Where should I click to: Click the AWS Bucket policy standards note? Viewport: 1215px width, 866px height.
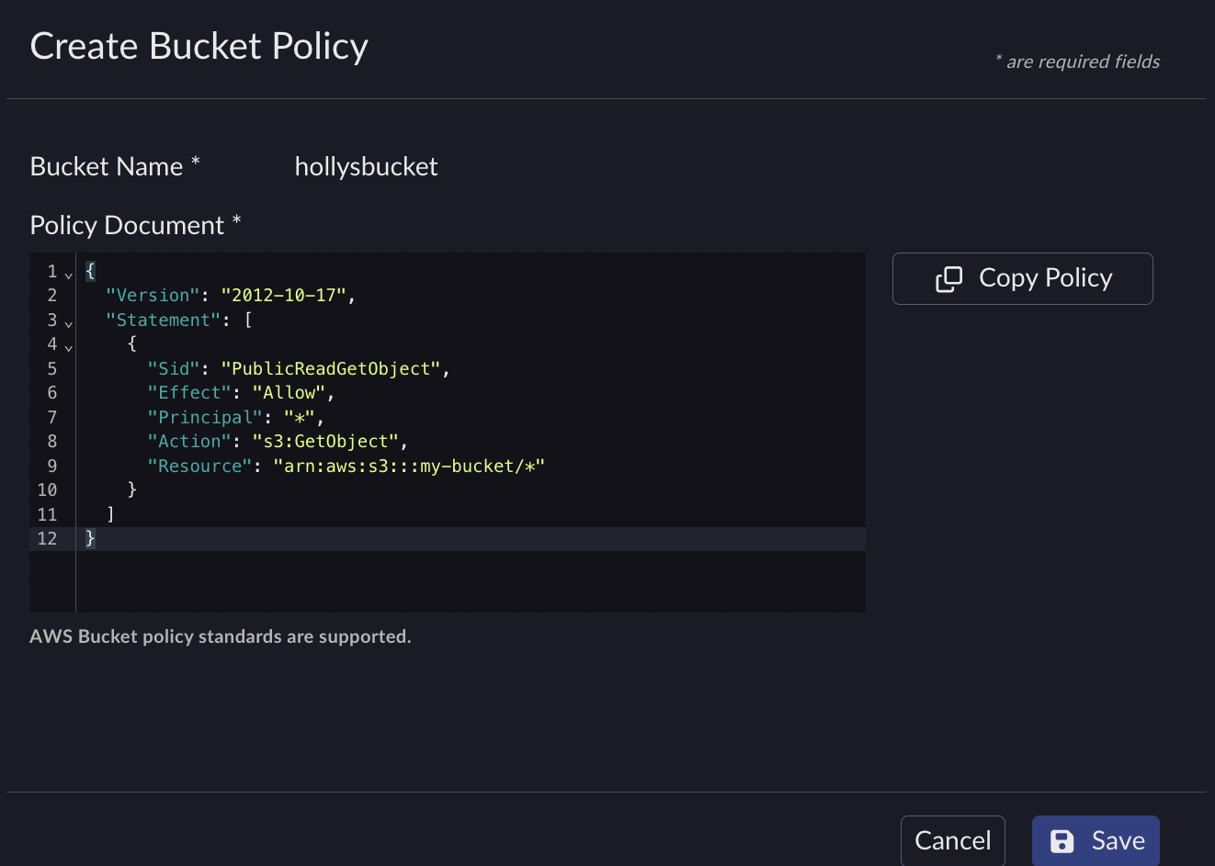click(221, 636)
